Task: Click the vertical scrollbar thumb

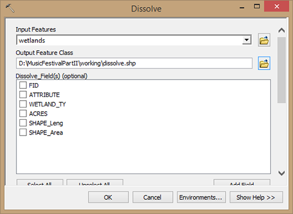Action: [281, 70]
